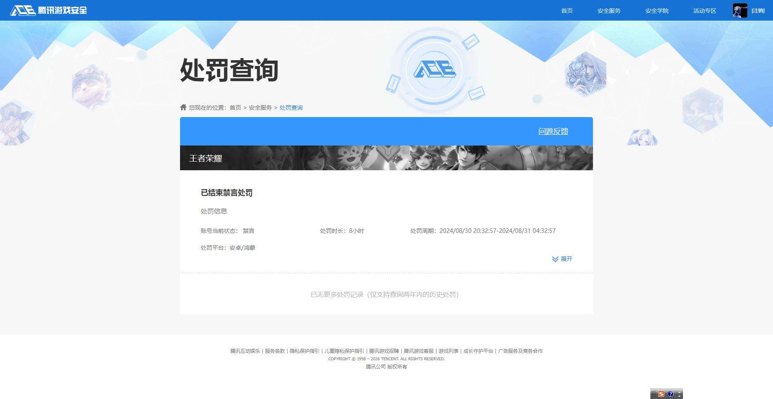Click the 问题反馈 feedback link
Image resolution: width=773 pixels, height=399 pixels.
coord(553,131)
